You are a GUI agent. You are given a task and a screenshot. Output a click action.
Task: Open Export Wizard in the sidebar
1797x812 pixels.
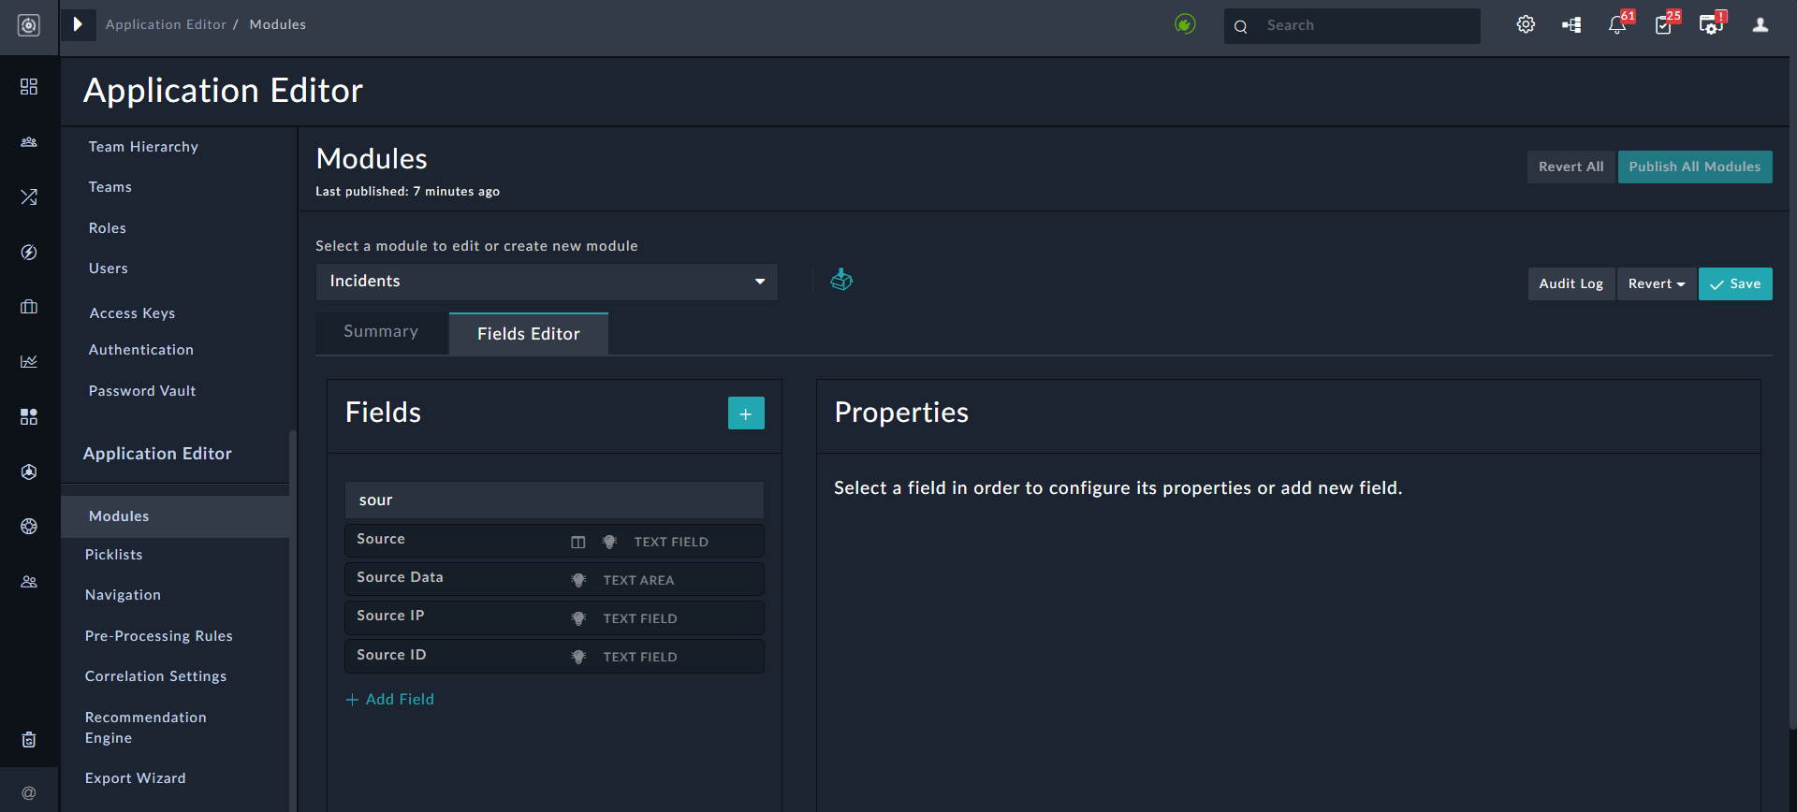click(136, 778)
